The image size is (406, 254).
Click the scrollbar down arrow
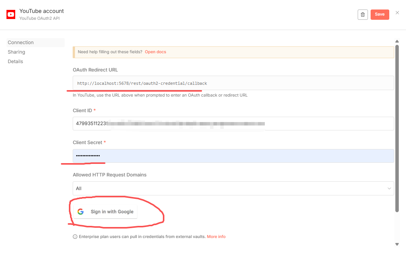point(397,244)
